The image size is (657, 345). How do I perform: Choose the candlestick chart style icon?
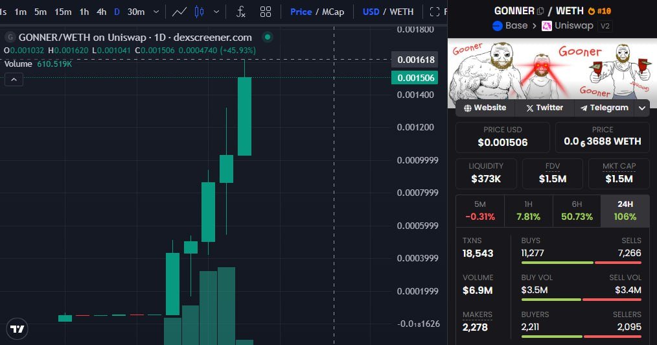pos(200,12)
